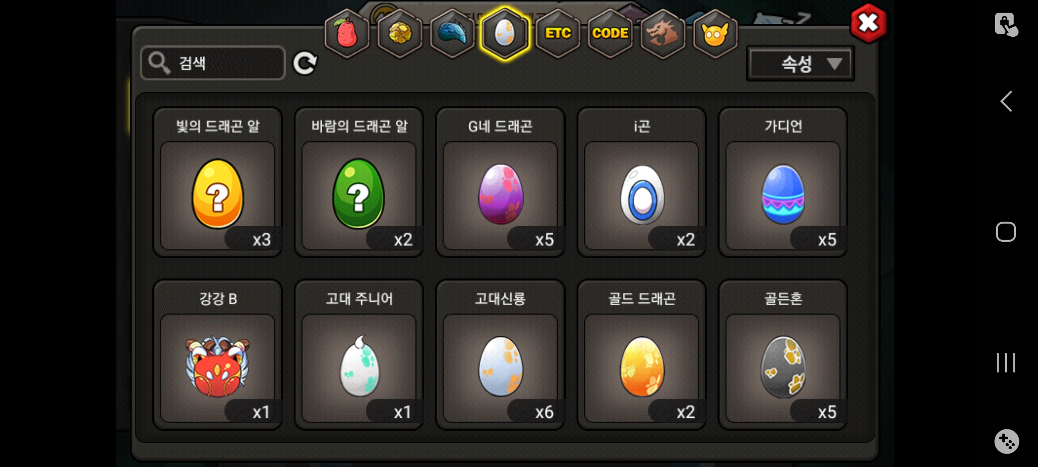This screenshot has width=1038, height=467.
Task: Select the brown dragon head category icon
Action: (x=663, y=33)
